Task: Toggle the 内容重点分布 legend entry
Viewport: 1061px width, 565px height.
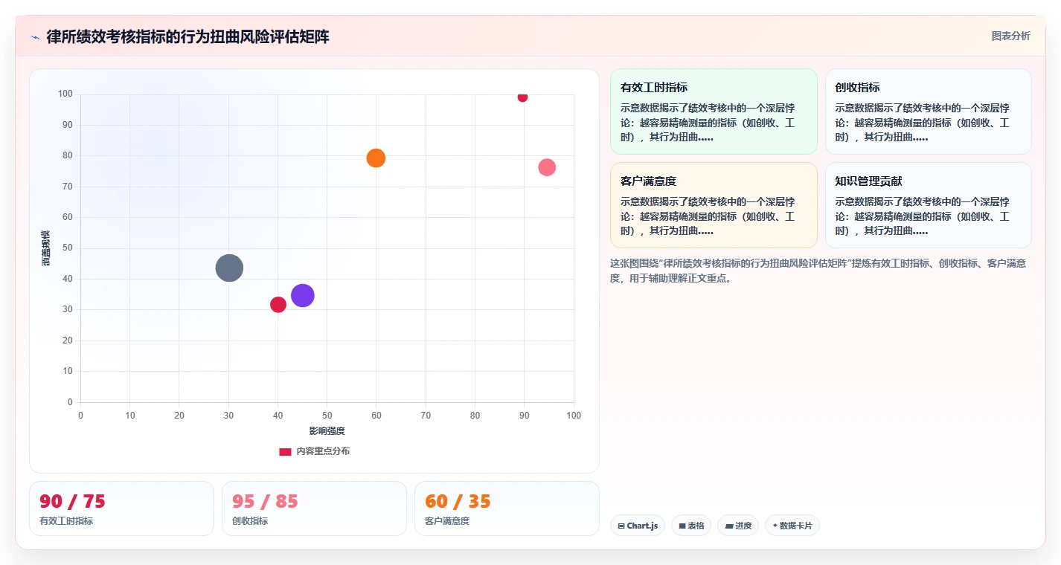Action: [314, 451]
